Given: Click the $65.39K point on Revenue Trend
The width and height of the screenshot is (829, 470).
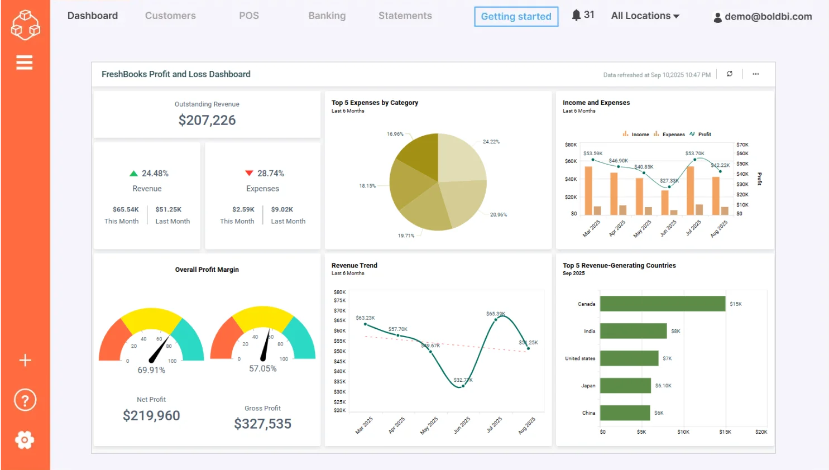Looking at the screenshot, I should 496,320.
